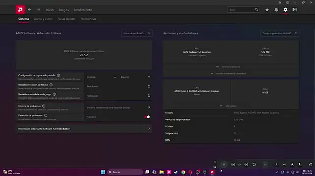Image resolution: width=315 pixels, height=176 pixels.
Task: Start the herramienta para informar errores
Action: [x=118, y=108]
